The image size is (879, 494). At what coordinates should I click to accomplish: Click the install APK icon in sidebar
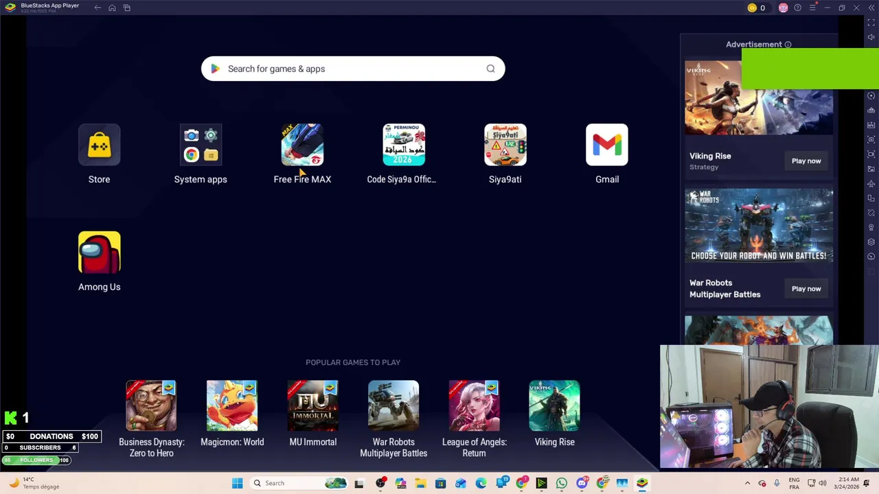[871, 125]
